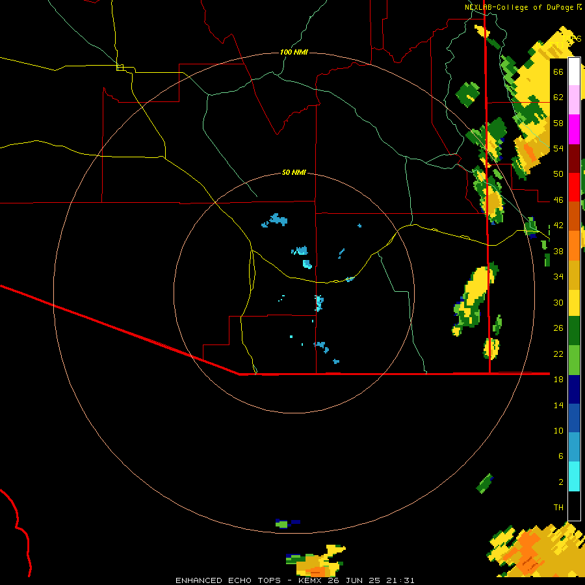Click the yellow legend color band
Screen dimensions: 585x585
tap(574, 302)
